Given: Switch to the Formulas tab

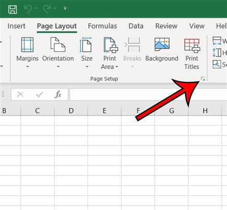Looking at the screenshot, I should (102, 26).
